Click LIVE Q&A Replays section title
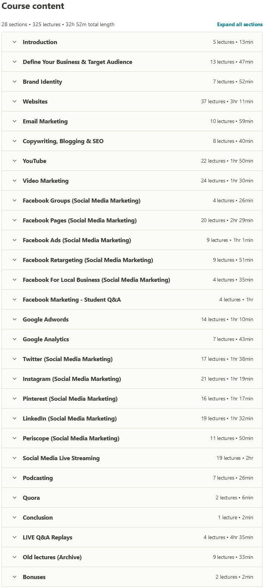Screen dimensions: 263x588 click(x=47, y=538)
